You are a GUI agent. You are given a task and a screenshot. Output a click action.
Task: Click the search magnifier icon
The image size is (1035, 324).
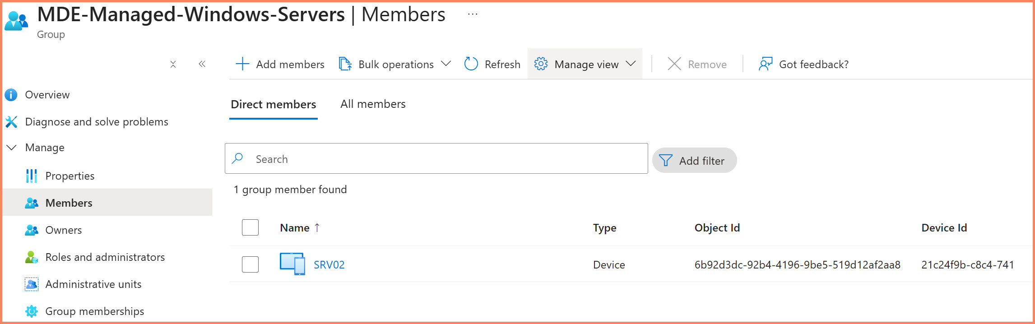click(x=237, y=158)
